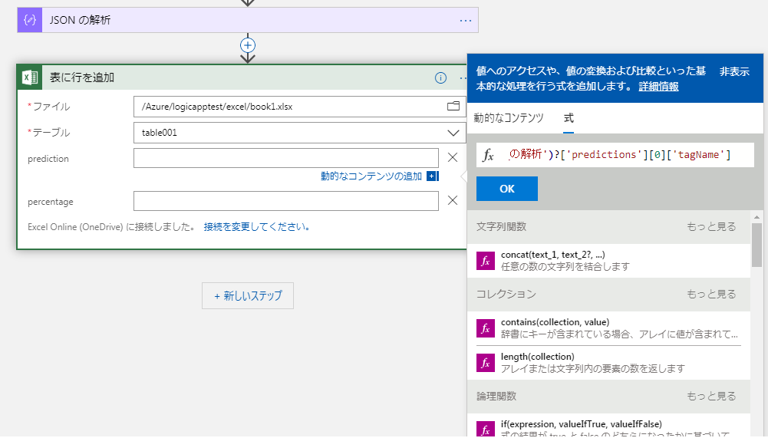Select if(expression, valueIfTrue, valueIfFalse) entry
This screenshot has width=768, height=438.
(x=608, y=426)
